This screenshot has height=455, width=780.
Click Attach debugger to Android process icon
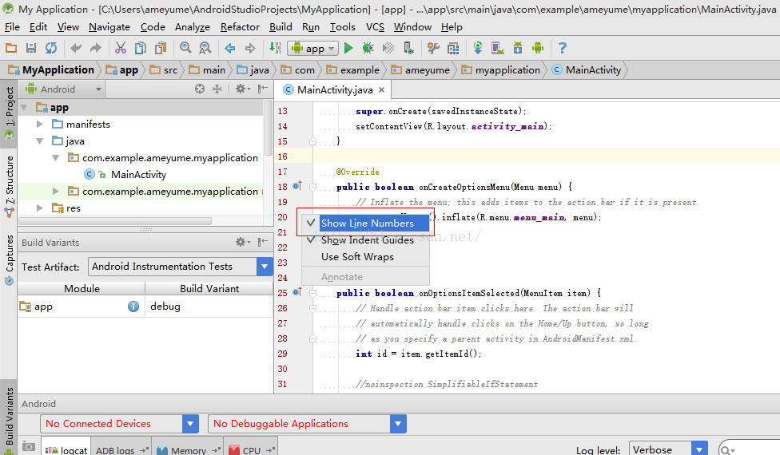[x=408, y=48]
